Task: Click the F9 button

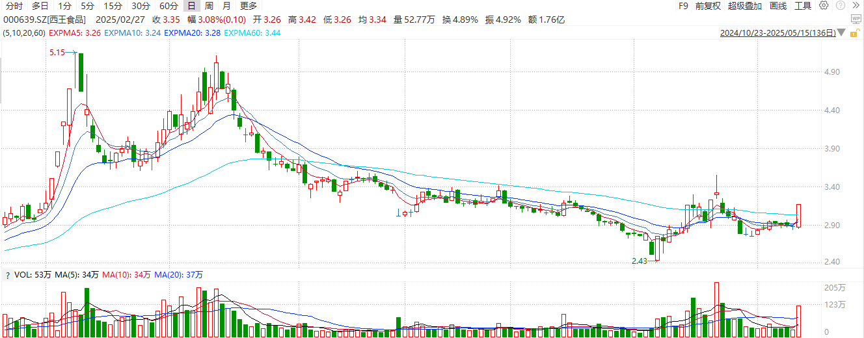Action: (x=683, y=6)
